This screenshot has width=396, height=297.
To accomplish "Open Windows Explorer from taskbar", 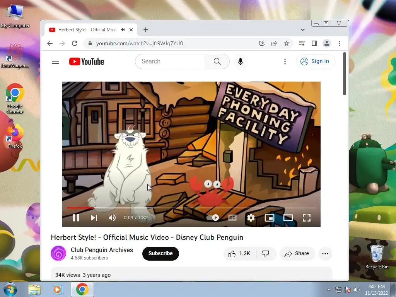I will 34,290.
